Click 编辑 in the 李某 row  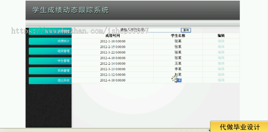pos(221,69)
